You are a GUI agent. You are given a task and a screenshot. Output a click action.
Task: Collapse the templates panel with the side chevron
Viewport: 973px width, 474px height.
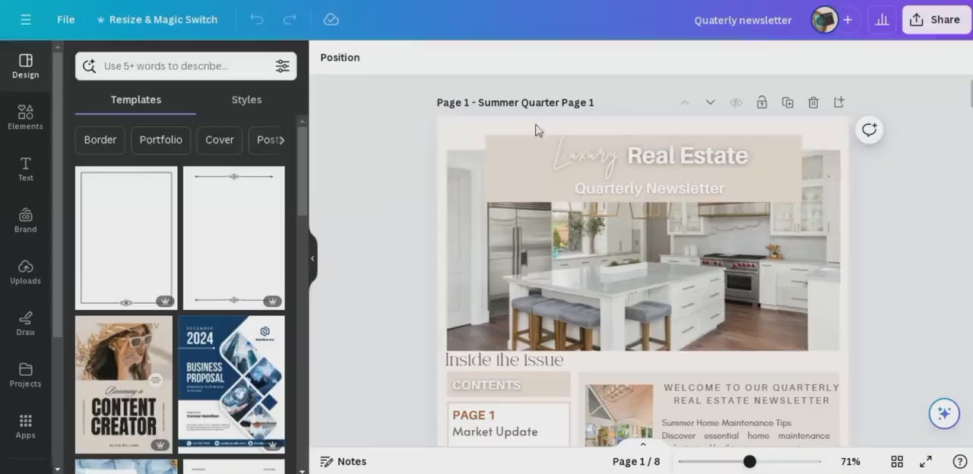pyautogui.click(x=312, y=258)
